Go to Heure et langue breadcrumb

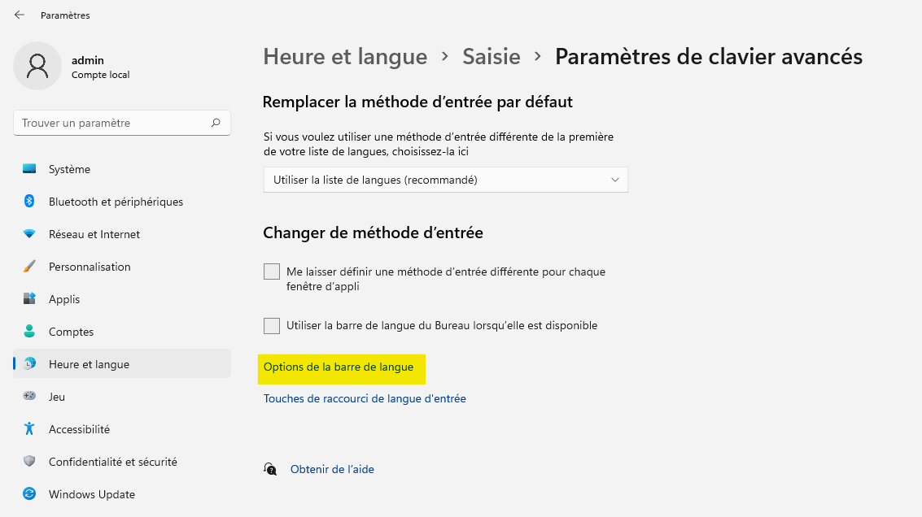coord(345,57)
